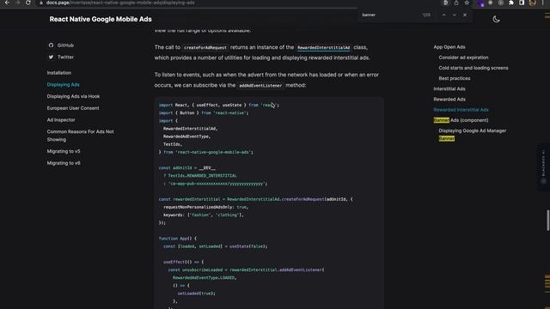Click the GitHub octocat icon

(x=51, y=45)
